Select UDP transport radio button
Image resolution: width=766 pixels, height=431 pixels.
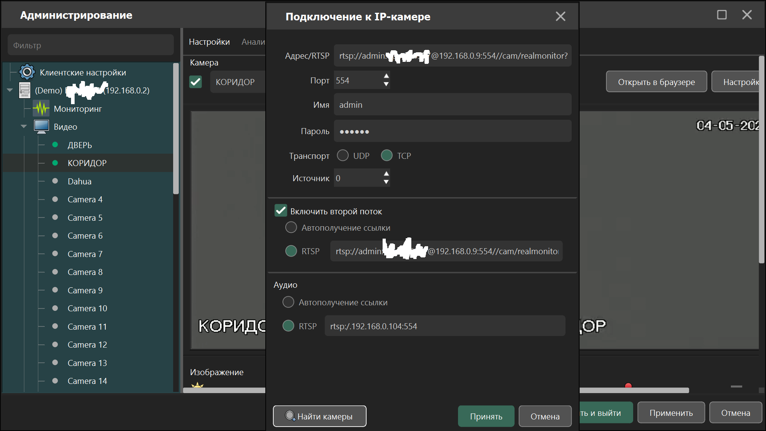point(343,155)
